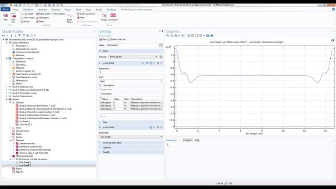The width and height of the screenshot is (336, 189).
Task: Open the Plot In ribbon dropdown
Action: coord(13,18)
